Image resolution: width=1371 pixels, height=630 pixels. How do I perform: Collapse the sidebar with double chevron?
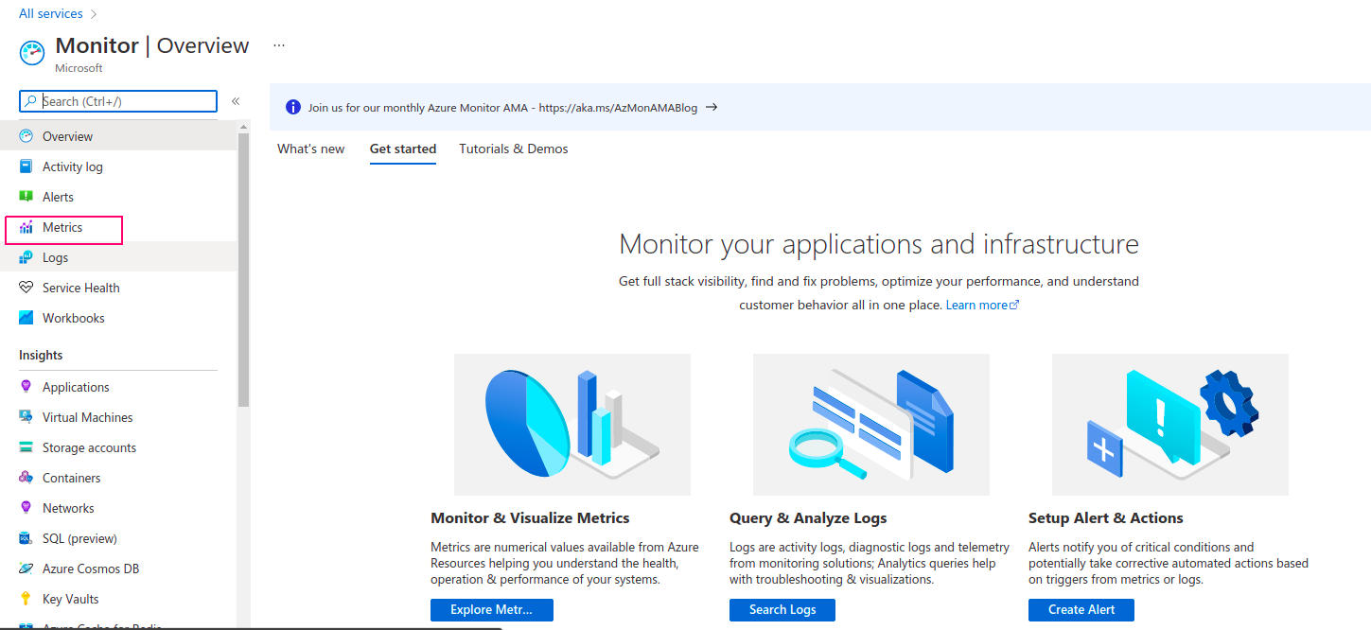point(236,101)
